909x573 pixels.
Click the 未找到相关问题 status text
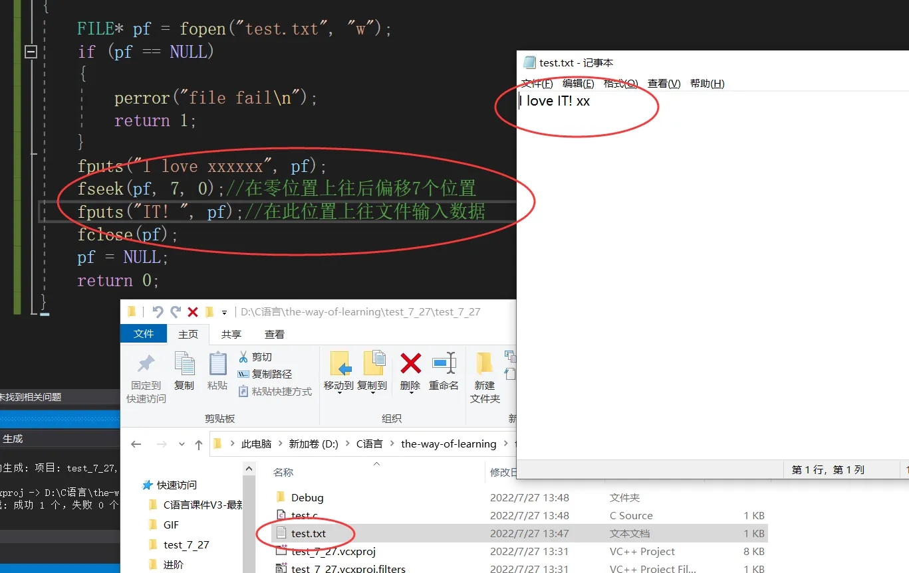pyautogui.click(x=30, y=397)
